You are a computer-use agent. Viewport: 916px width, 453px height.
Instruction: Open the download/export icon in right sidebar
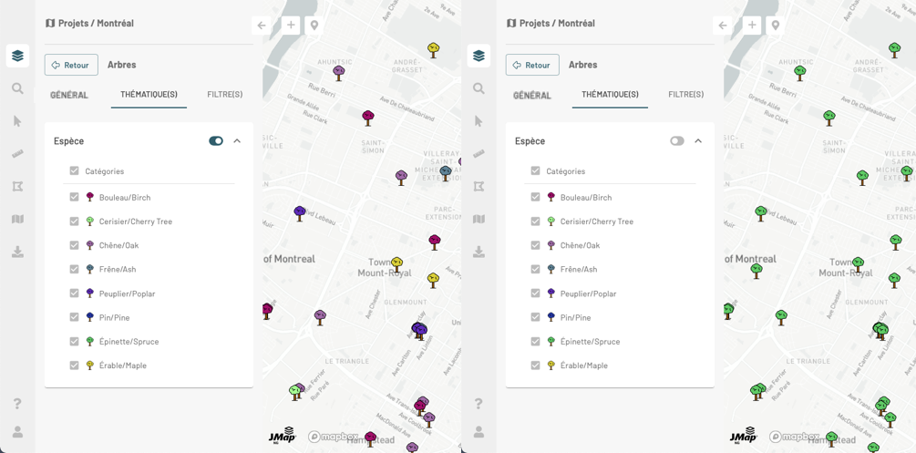(479, 252)
